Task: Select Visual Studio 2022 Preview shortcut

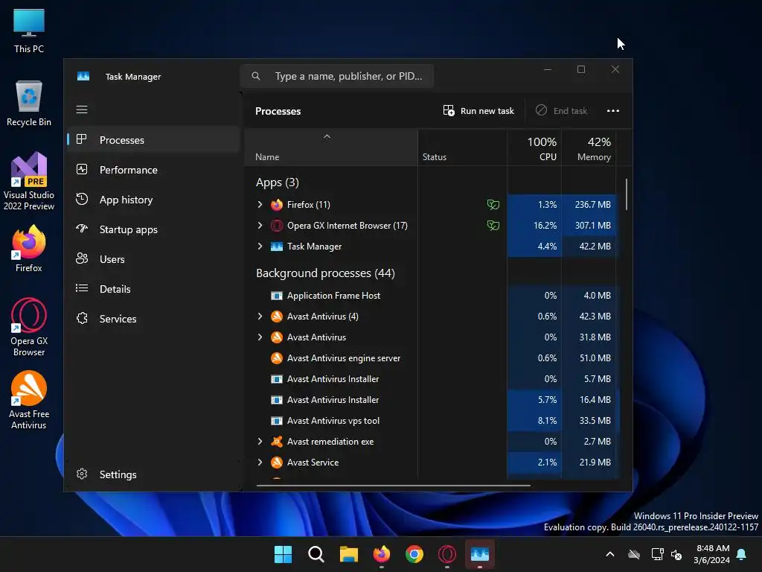Action: (29, 181)
